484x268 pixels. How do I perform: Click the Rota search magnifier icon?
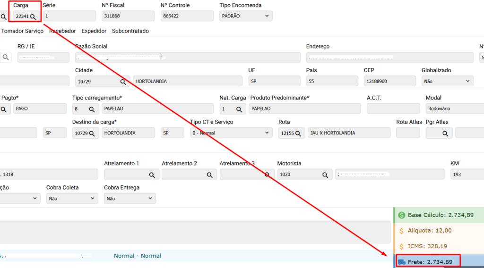click(x=298, y=133)
